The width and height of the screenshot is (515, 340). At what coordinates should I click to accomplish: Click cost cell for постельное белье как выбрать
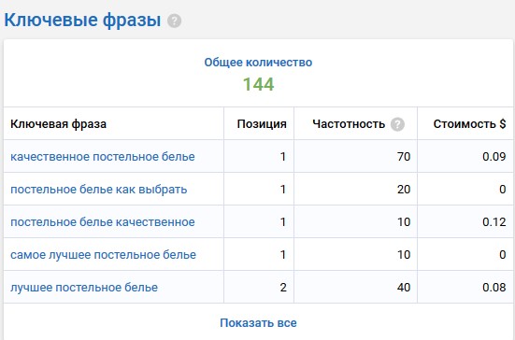(466, 189)
